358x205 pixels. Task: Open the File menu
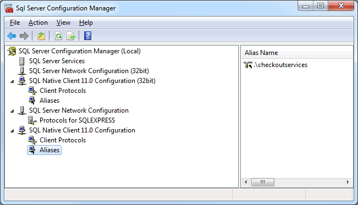pyautogui.click(x=15, y=23)
